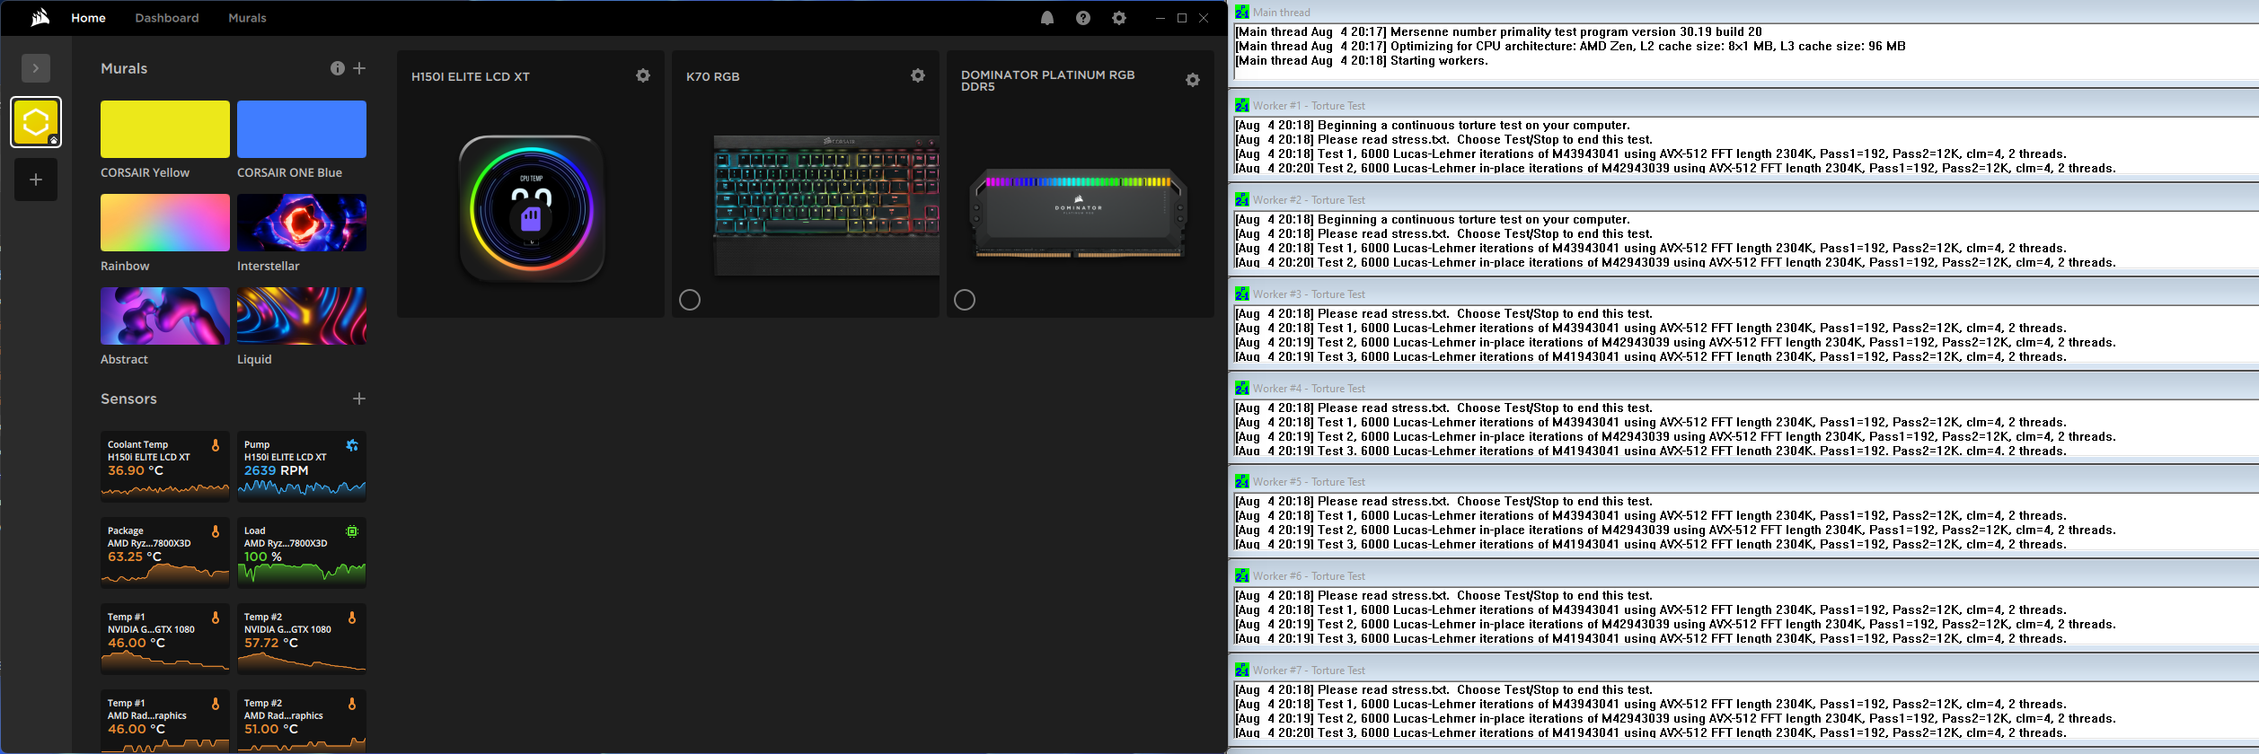Open iCUE settings gear in title bar
2259x754 pixels.
1119,18
